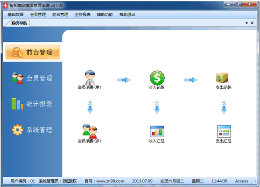Click the time 11:44:36 in status bar
Image resolution: width=260 pixels, height=187 pixels.
point(219,181)
